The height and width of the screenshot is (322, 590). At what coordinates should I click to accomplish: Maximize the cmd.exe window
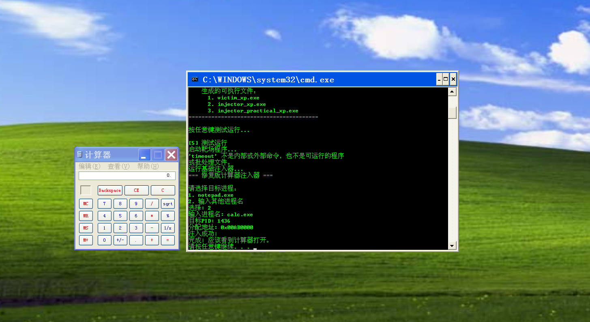pyautogui.click(x=446, y=79)
